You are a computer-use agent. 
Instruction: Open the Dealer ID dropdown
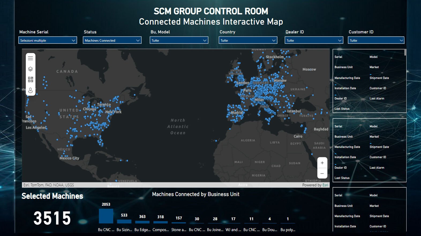tap(314, 40)
